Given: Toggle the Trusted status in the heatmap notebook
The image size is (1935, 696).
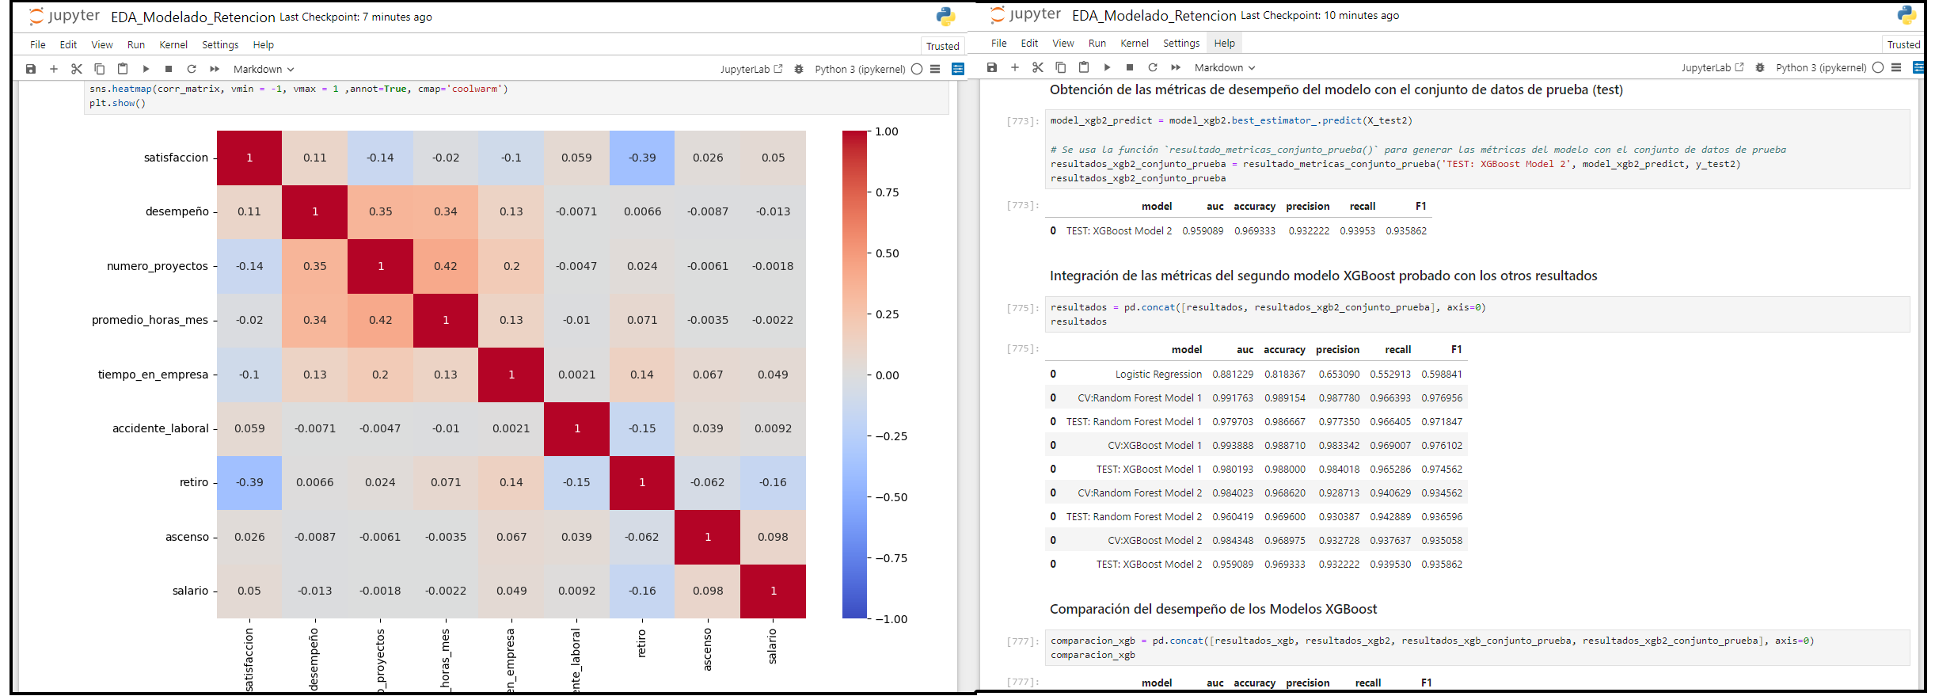Looking at the screenshot, I should [942, 46].
